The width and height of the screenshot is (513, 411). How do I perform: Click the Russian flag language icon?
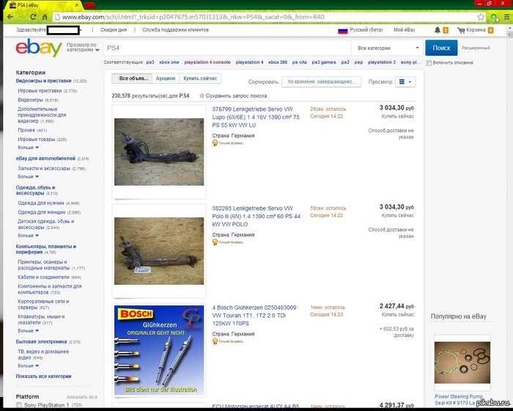coord(342,31)
